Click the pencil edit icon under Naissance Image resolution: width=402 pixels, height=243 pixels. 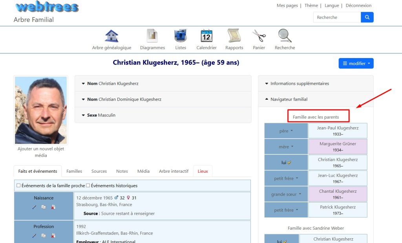click(x=34, y=207)
